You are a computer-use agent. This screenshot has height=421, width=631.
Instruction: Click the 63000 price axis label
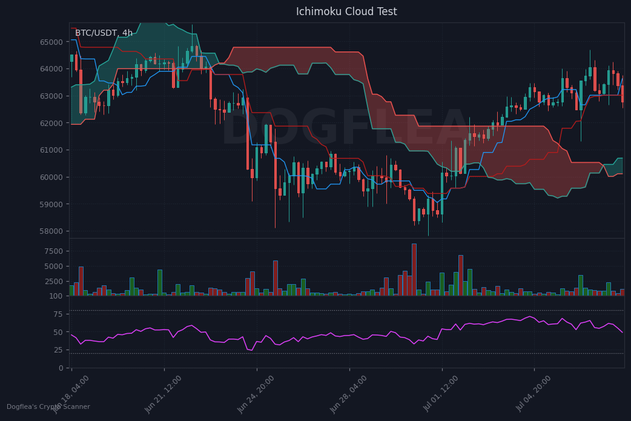(51, 96)
